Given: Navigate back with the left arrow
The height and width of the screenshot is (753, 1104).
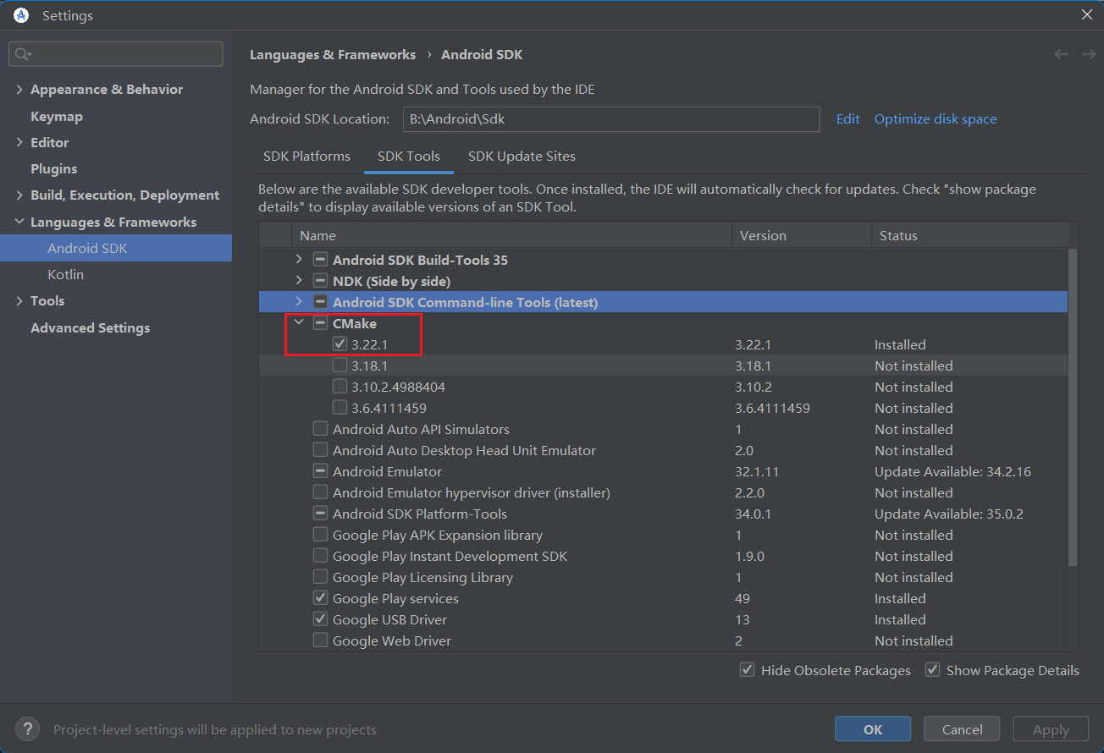Looking at the screenshot, I should [1061, 54].
